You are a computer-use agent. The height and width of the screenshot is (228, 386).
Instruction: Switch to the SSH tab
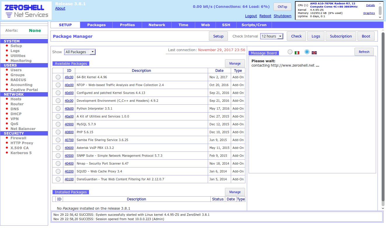click(x=226, y=25)
